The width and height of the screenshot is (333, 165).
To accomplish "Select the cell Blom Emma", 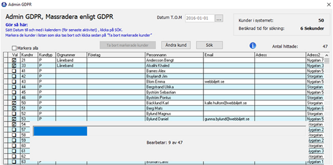I will click(x=174, y=81).
